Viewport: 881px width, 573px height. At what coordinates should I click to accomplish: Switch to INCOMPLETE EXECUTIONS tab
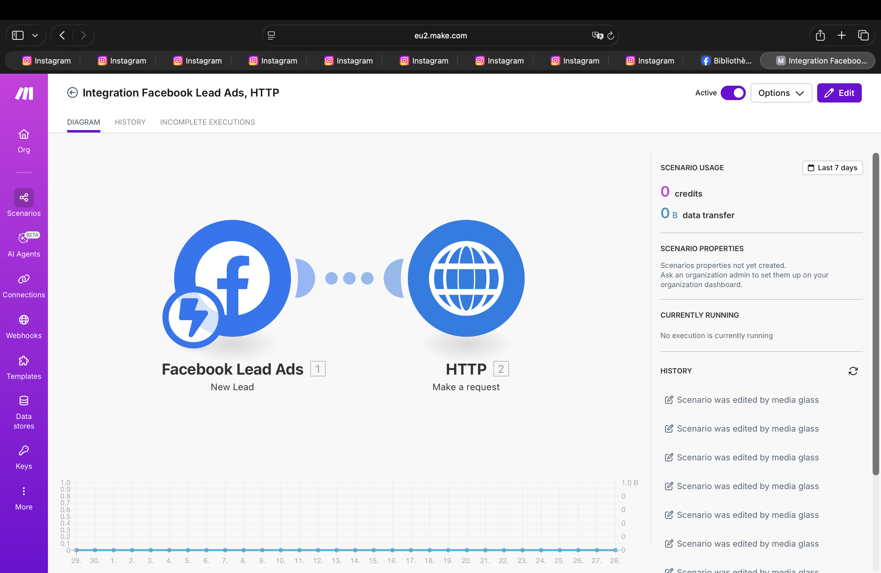pos(207,122)
